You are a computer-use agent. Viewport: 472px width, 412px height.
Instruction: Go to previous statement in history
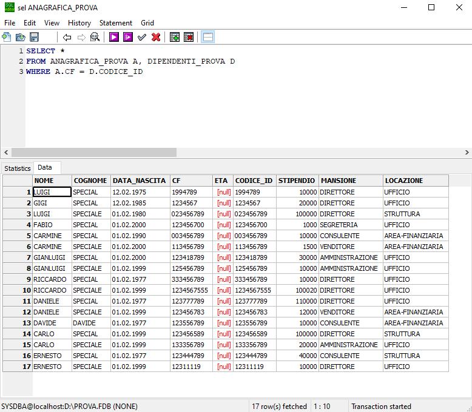click(x=67, y=38)
